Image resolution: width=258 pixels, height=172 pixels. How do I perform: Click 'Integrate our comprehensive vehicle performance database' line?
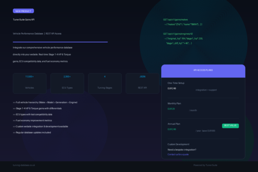pos(43,48)
